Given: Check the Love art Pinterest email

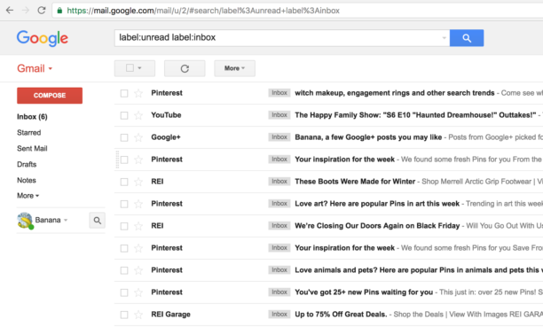Looking at the screenshot, I should (124, 204).
